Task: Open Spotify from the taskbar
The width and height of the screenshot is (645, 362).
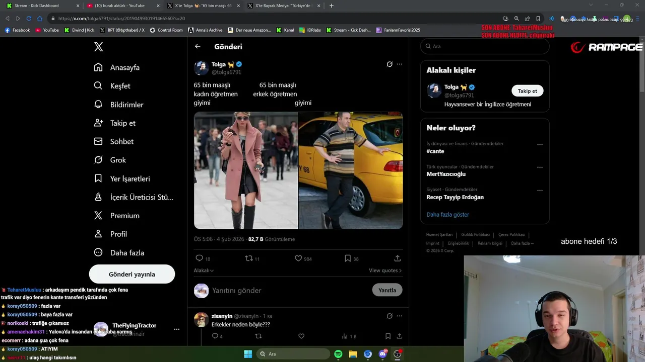Action: 338,354
